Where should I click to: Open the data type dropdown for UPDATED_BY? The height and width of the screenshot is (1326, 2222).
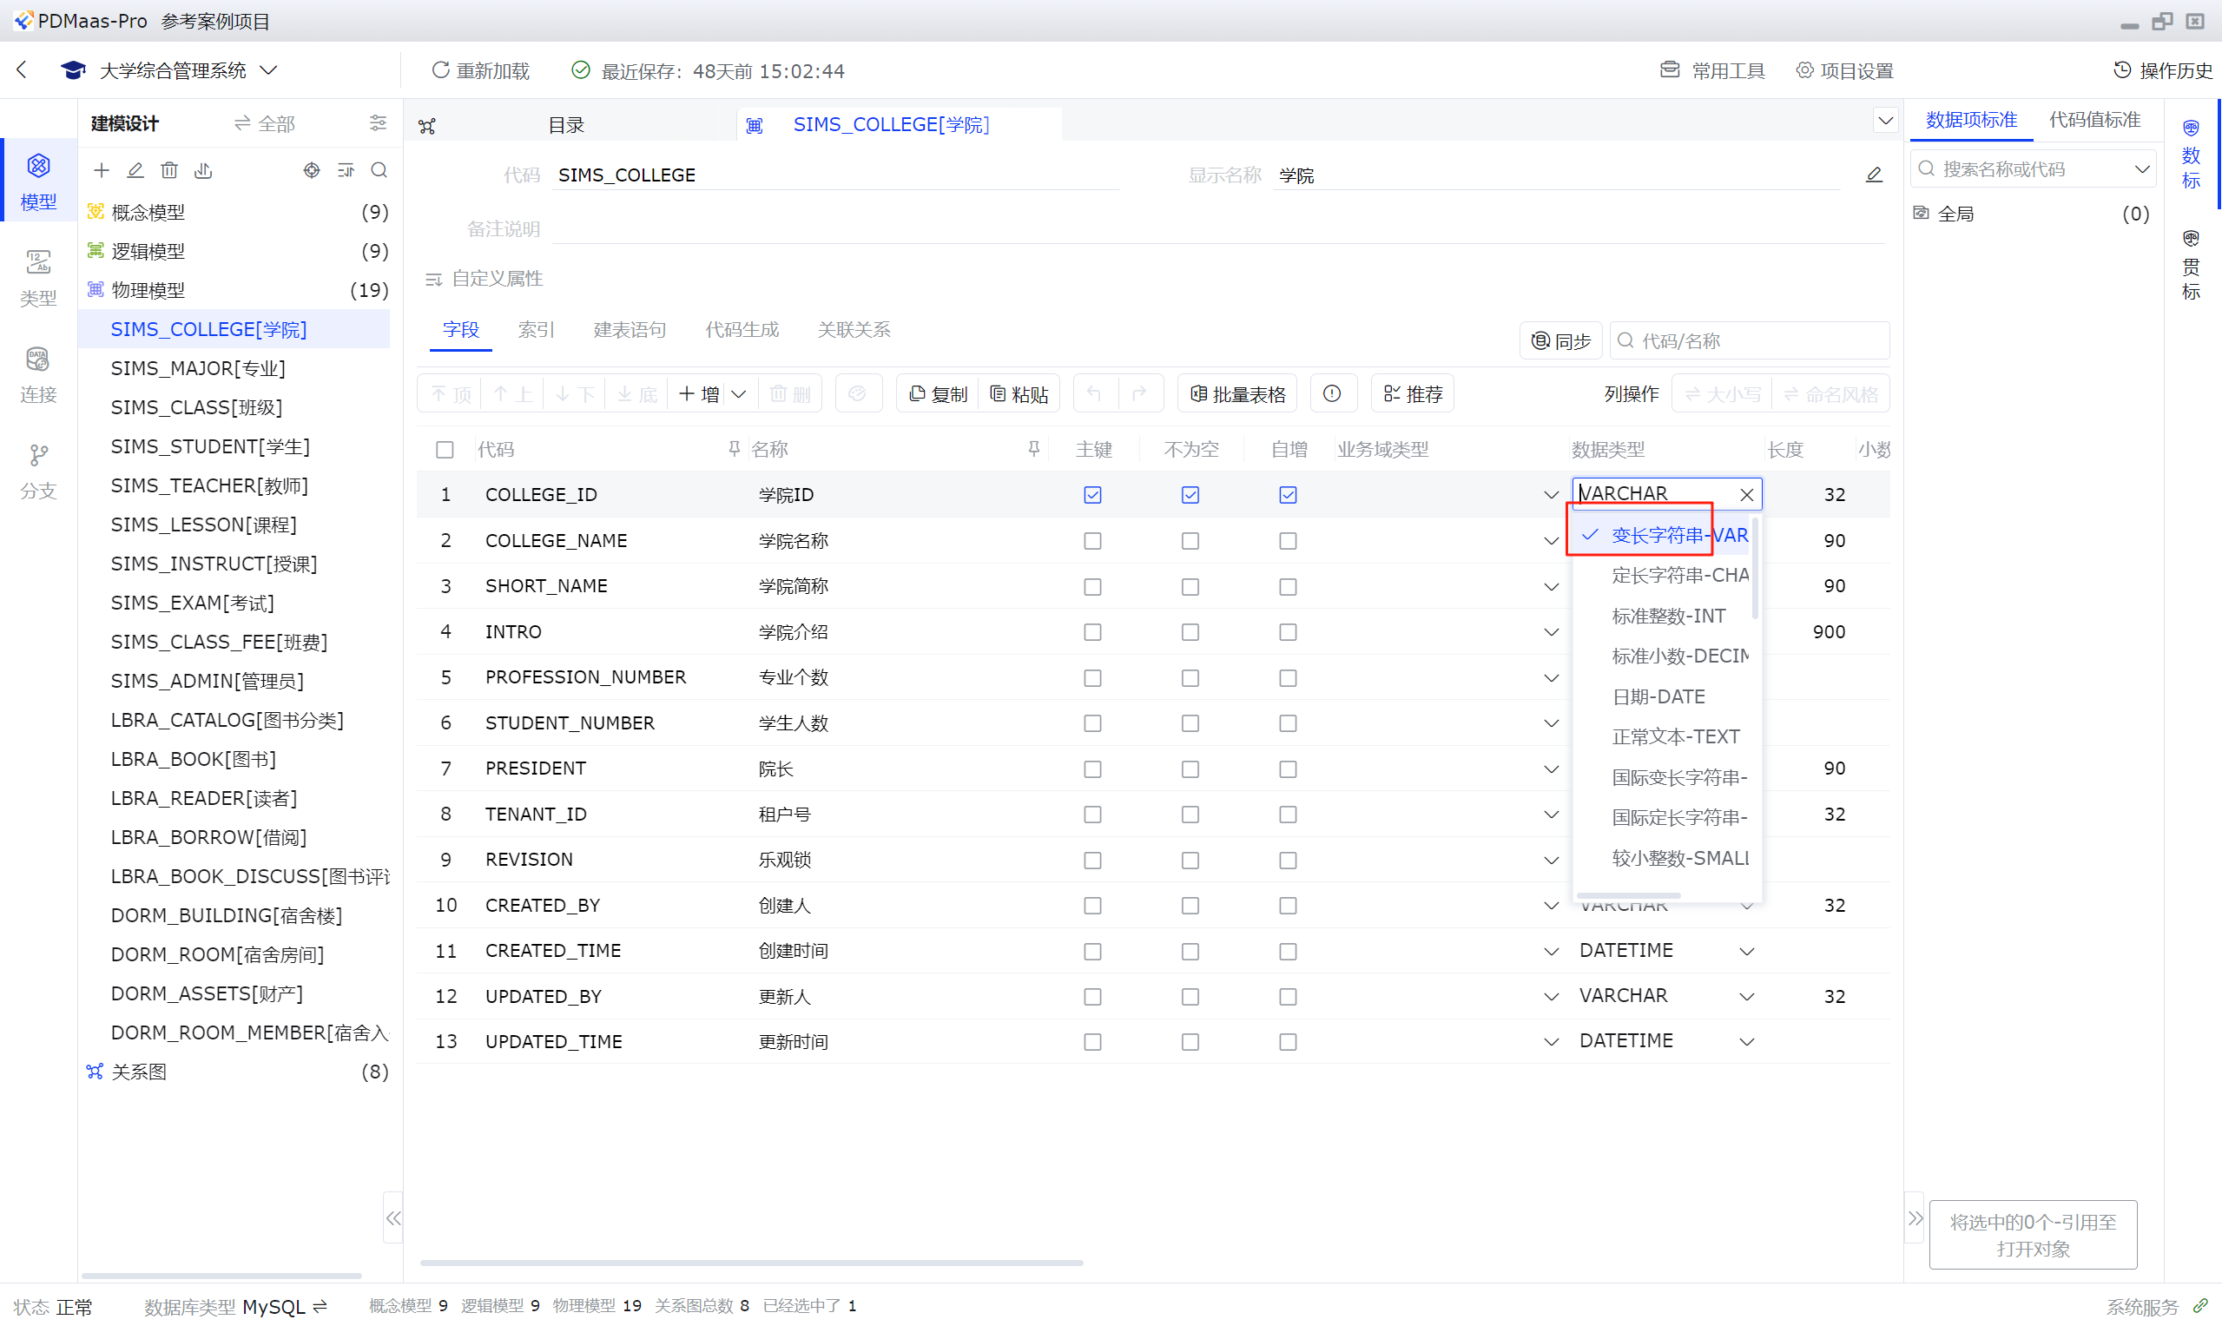(1746, 996)
